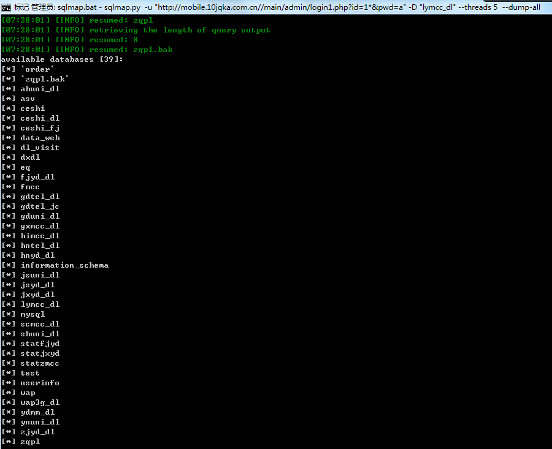Select 'retrieving the length of query output' line
The height and width of the screenshot is (449, 552).
[x=136, y=30]
